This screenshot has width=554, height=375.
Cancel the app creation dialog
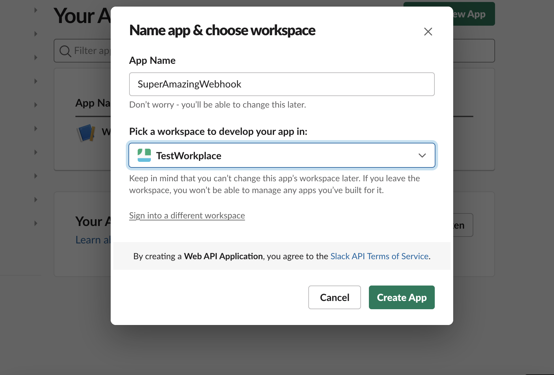(x=335, y=297)
